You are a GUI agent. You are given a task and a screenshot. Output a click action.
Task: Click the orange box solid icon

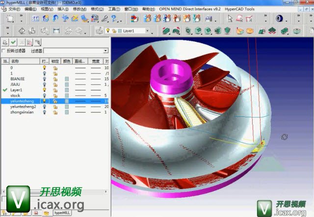pyautogui.click(x=240, y=31)
